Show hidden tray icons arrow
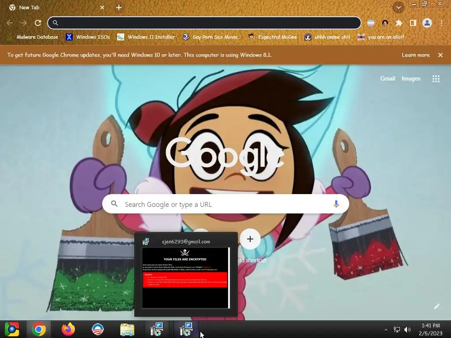The height and width of the screenshot is (338, 451). 386,330
